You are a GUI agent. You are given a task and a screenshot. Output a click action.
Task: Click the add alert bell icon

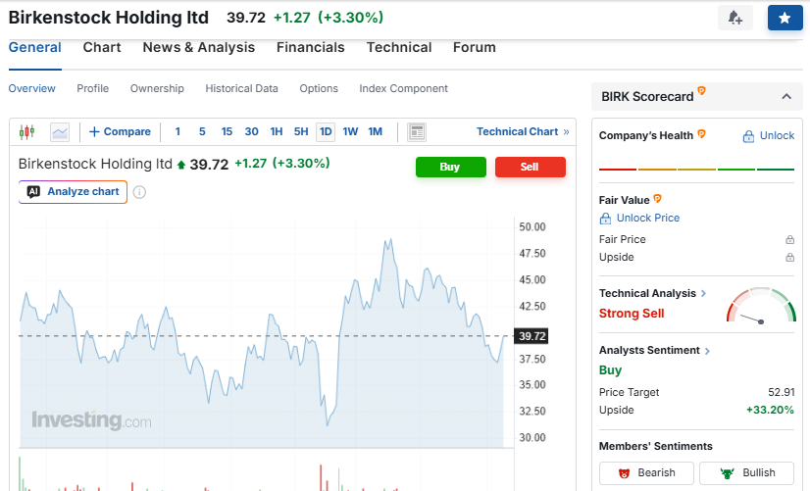click(735, 18)
